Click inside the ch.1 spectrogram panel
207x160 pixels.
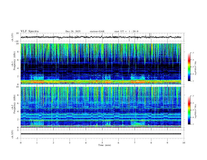[101, 64]
